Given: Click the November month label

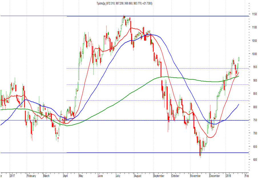Looking at the screenshot, I should 195,176.
